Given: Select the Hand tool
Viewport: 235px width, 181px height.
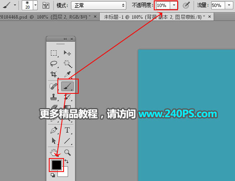Looking at the screenshot, I should click(x=53, y=152).
